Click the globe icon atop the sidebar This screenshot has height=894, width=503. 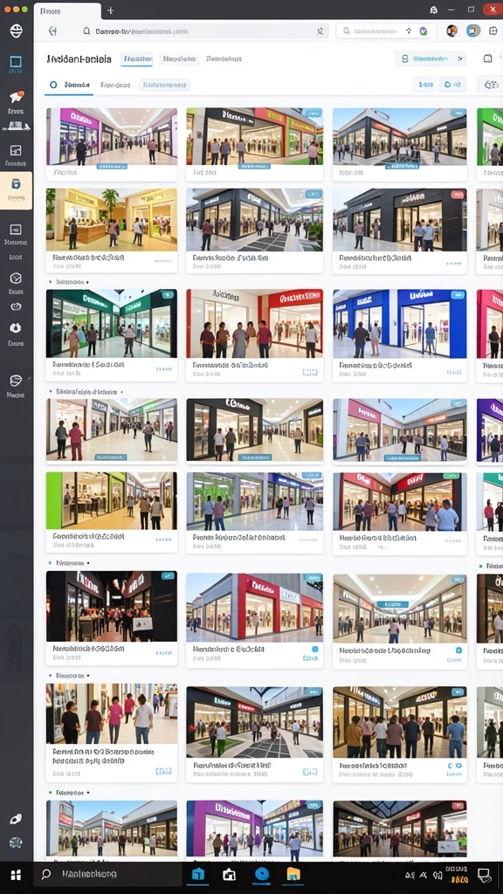pos(16,31)
